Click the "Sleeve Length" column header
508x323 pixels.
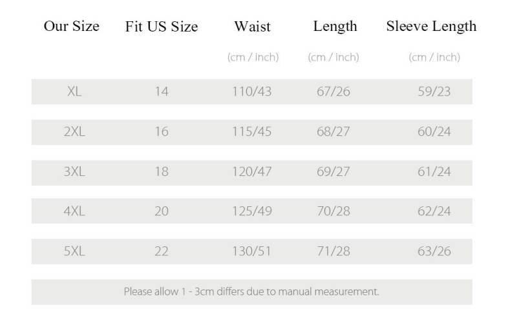click(x=431, y=26)
